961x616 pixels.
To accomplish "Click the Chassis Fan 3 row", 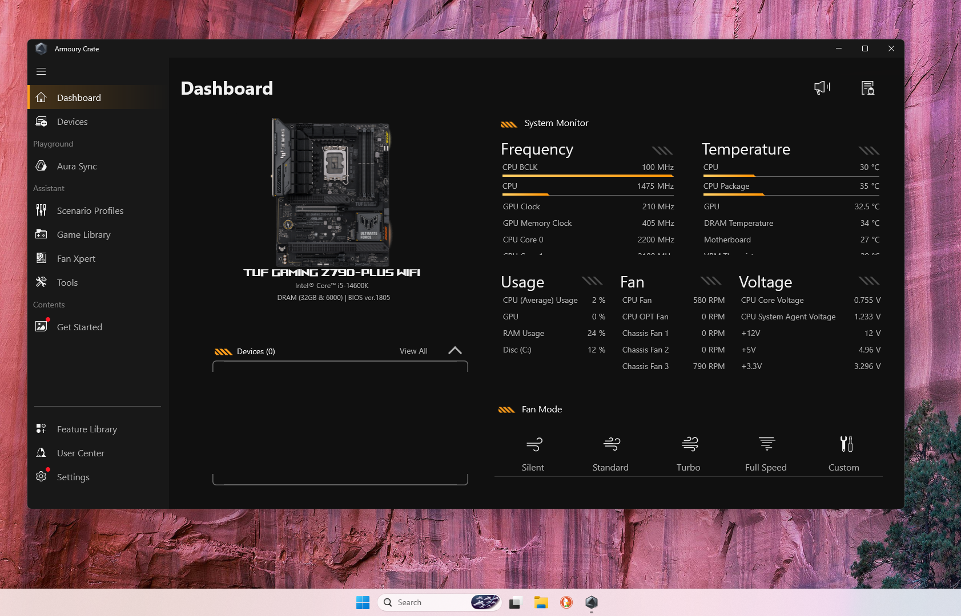I will coord(673,366).
